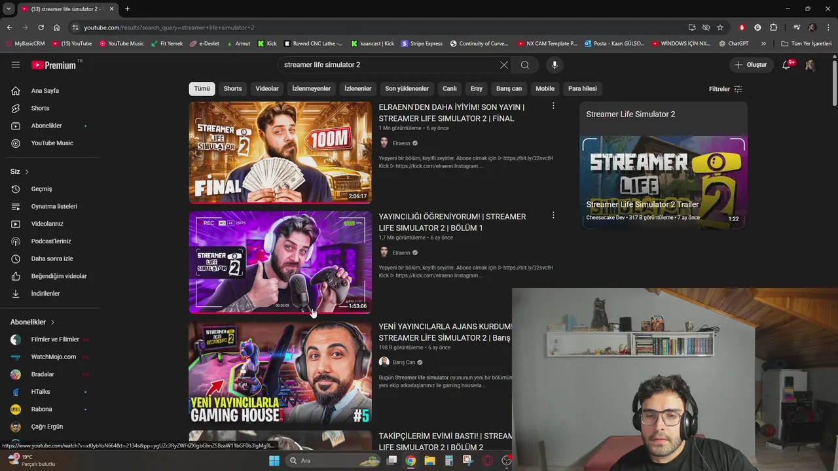Open the FİNAL 100M video thumbnail
Viewport: 838px width, 471px height.
pyautogui.click(x=280, y=152)
